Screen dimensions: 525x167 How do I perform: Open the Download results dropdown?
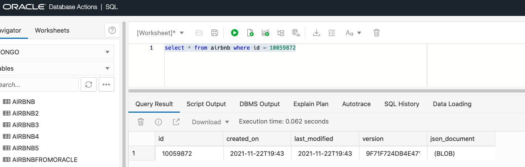[x=211, y=122]
